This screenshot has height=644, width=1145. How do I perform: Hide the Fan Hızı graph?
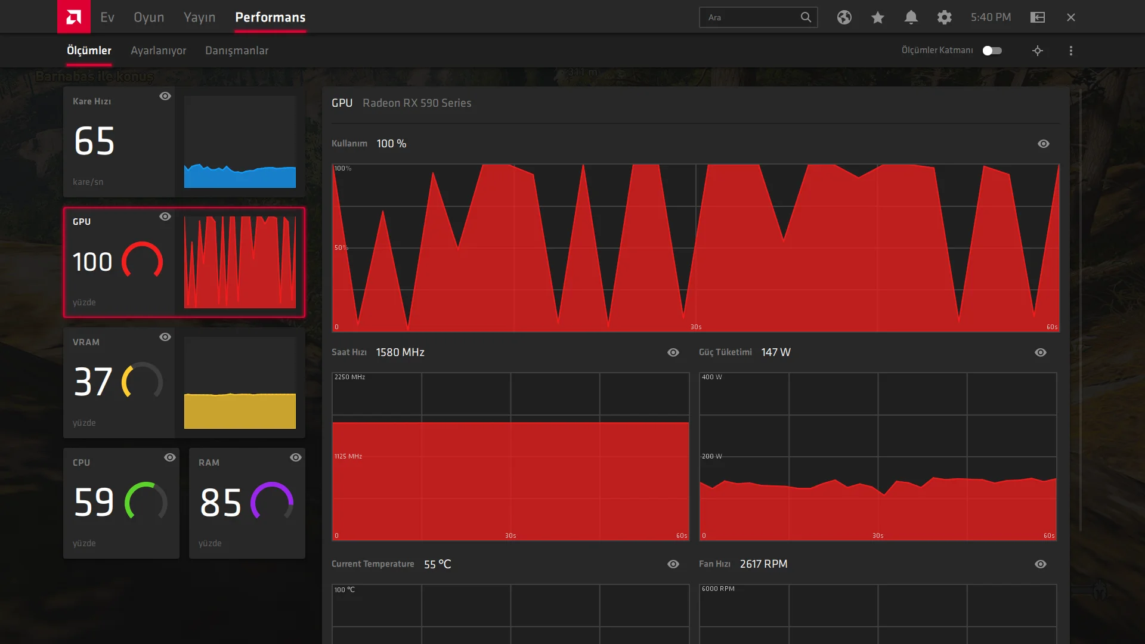click(1040, 564)
